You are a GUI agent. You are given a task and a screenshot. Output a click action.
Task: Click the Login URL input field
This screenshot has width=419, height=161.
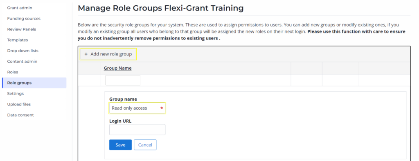(137, 130)
